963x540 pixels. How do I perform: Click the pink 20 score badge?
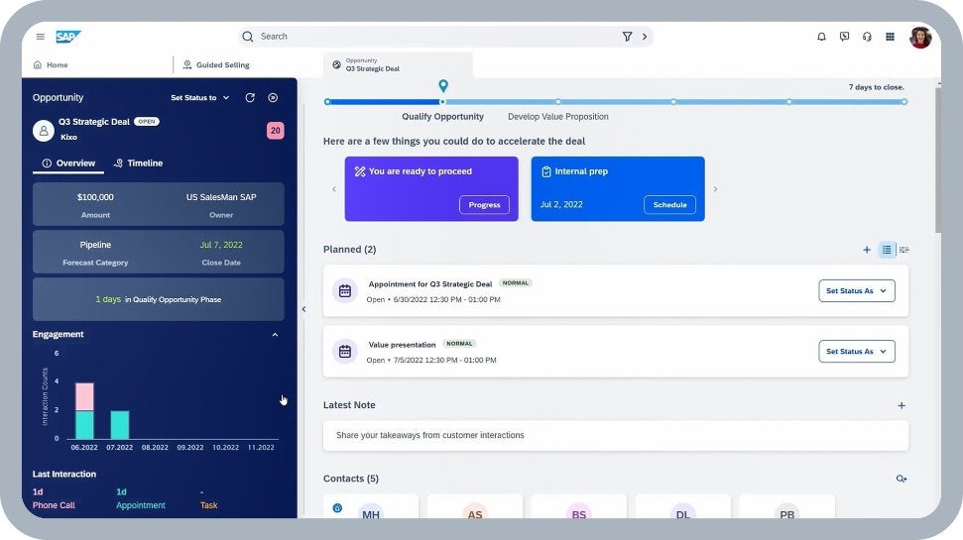tap(275, 130)
